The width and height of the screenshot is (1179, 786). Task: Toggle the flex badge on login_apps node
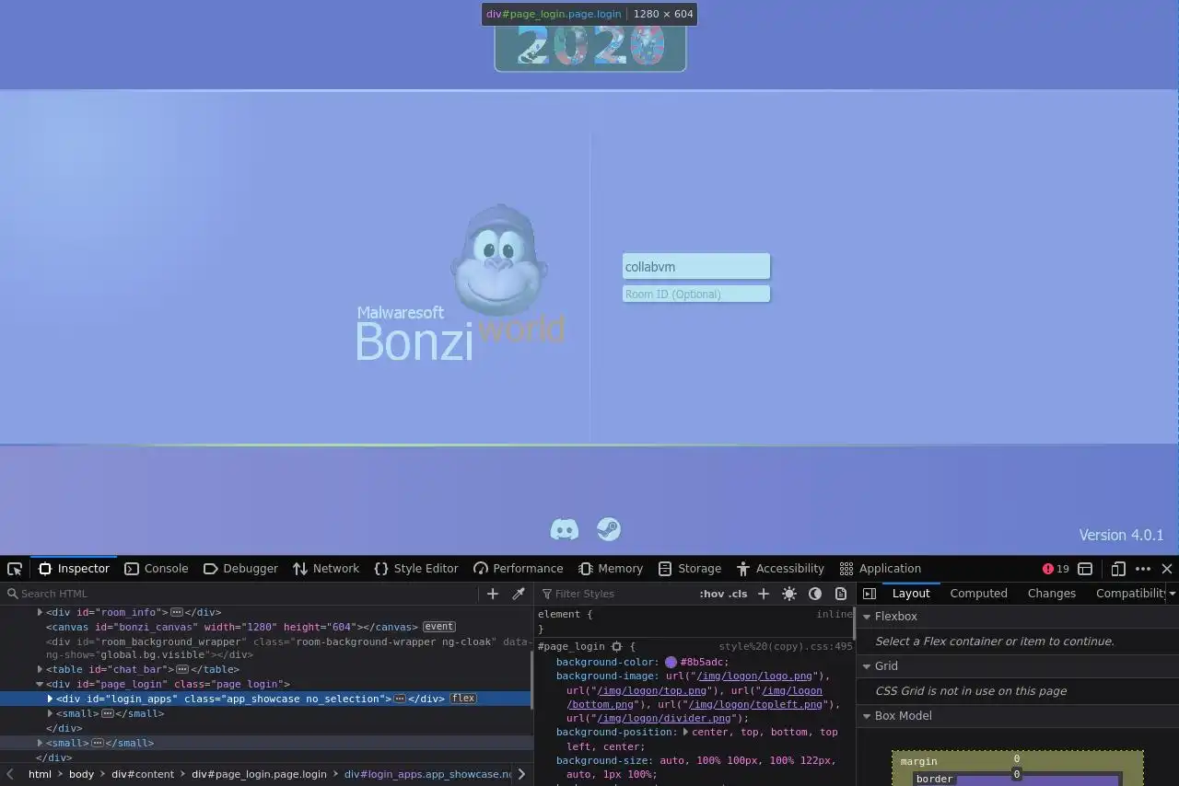coord(463,699)
